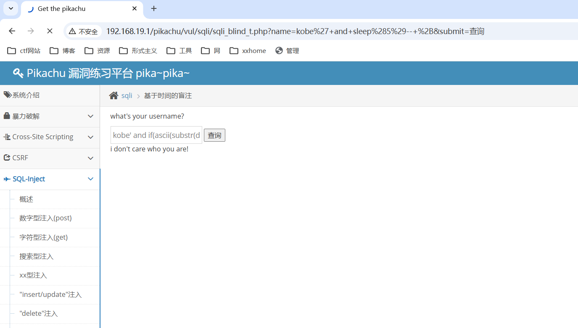Open 系统介绍 in the sidebar
Image resolution: width=578 pixels, height=328 pixels.
(x=50, y=95)
